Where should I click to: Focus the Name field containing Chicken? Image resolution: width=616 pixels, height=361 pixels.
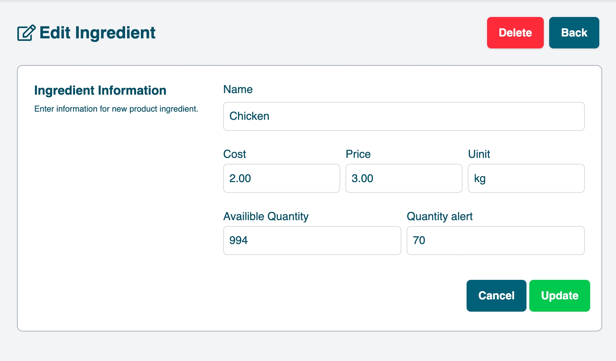(404, 116)
